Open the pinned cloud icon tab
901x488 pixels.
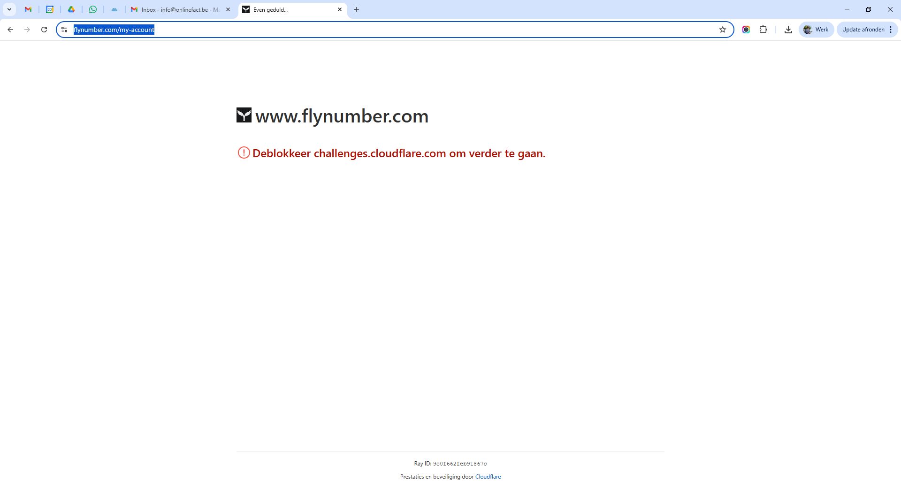(x=115, y=9)
